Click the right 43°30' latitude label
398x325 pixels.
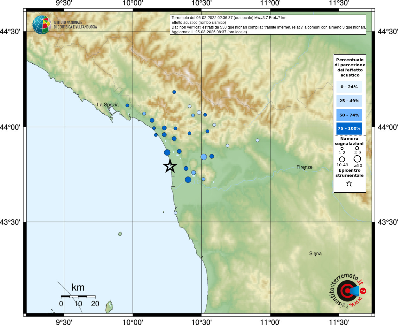388,222
